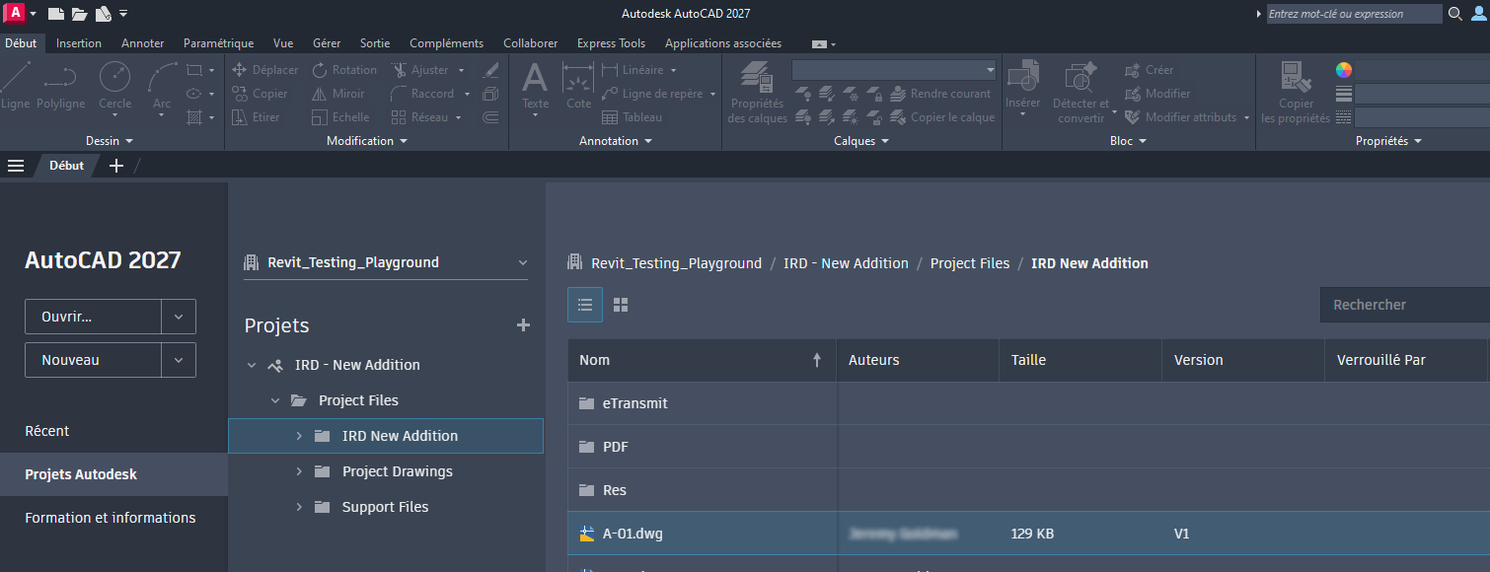The width and height of the screenshot is (1490, 572).
Task: Open the AutoCAD application menu (red A logo)
Action: coord(14,13)
